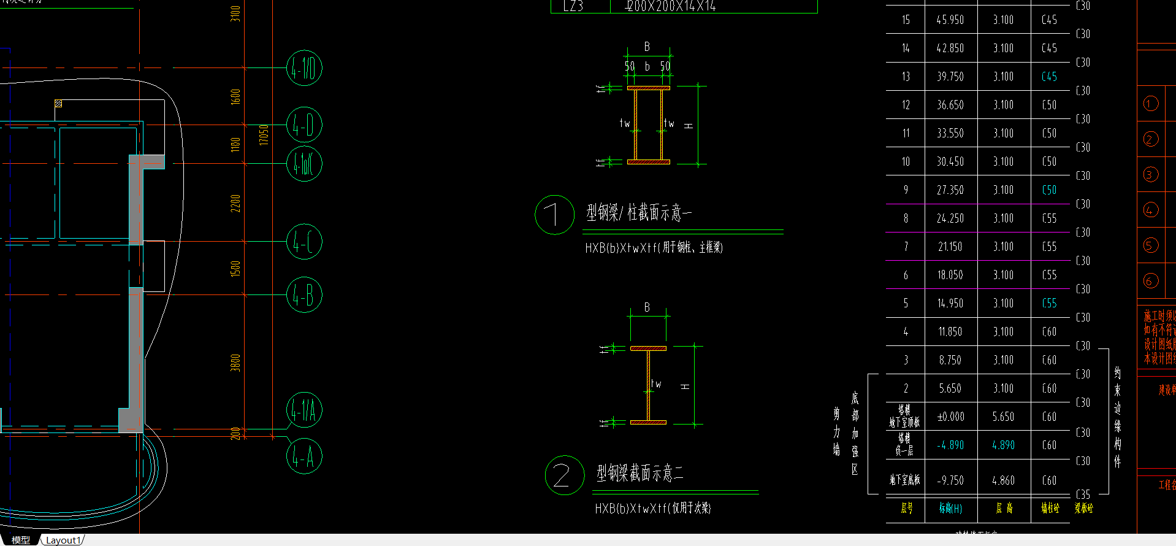Click the 3880 dimension text

235,363
